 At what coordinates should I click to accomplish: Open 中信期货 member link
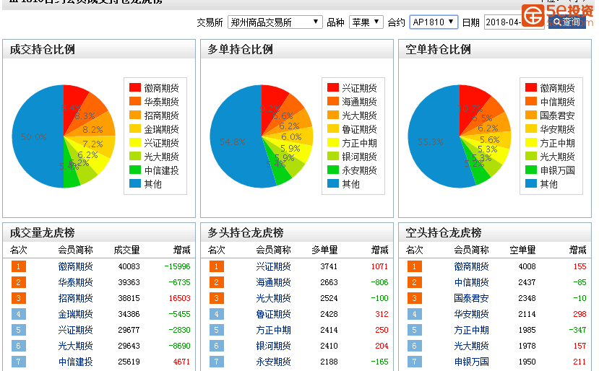471,282
